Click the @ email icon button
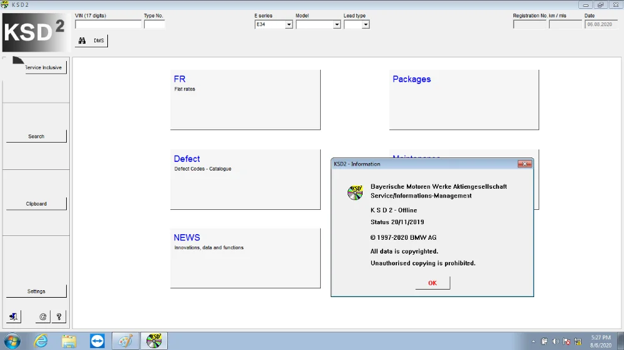Viewport: 624px width, 350px height. click(42, 316)
